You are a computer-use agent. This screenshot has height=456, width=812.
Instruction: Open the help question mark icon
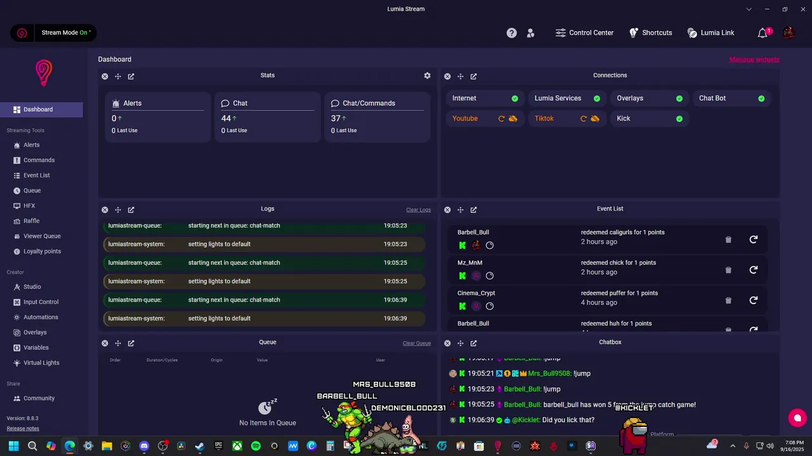tap(511, 33)
